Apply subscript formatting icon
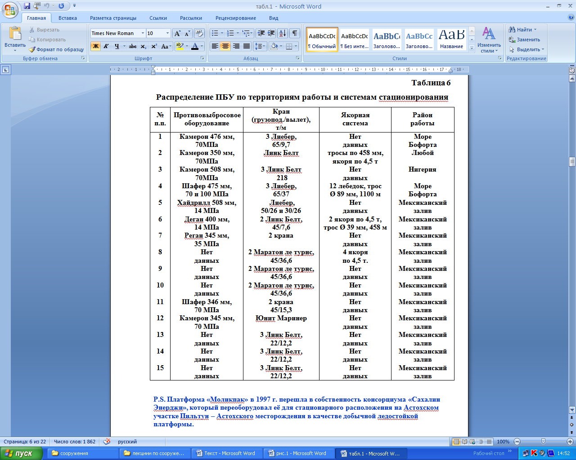Viewport: 576px width, 460px height. 143,46
